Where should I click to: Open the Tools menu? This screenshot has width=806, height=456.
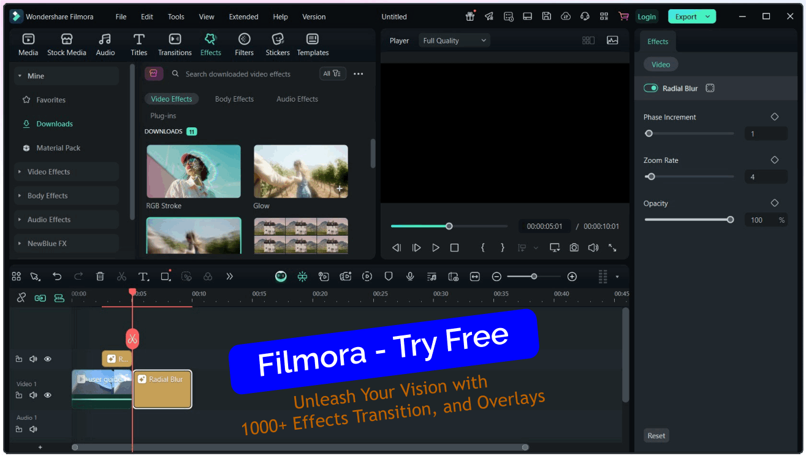pos(176,17)
